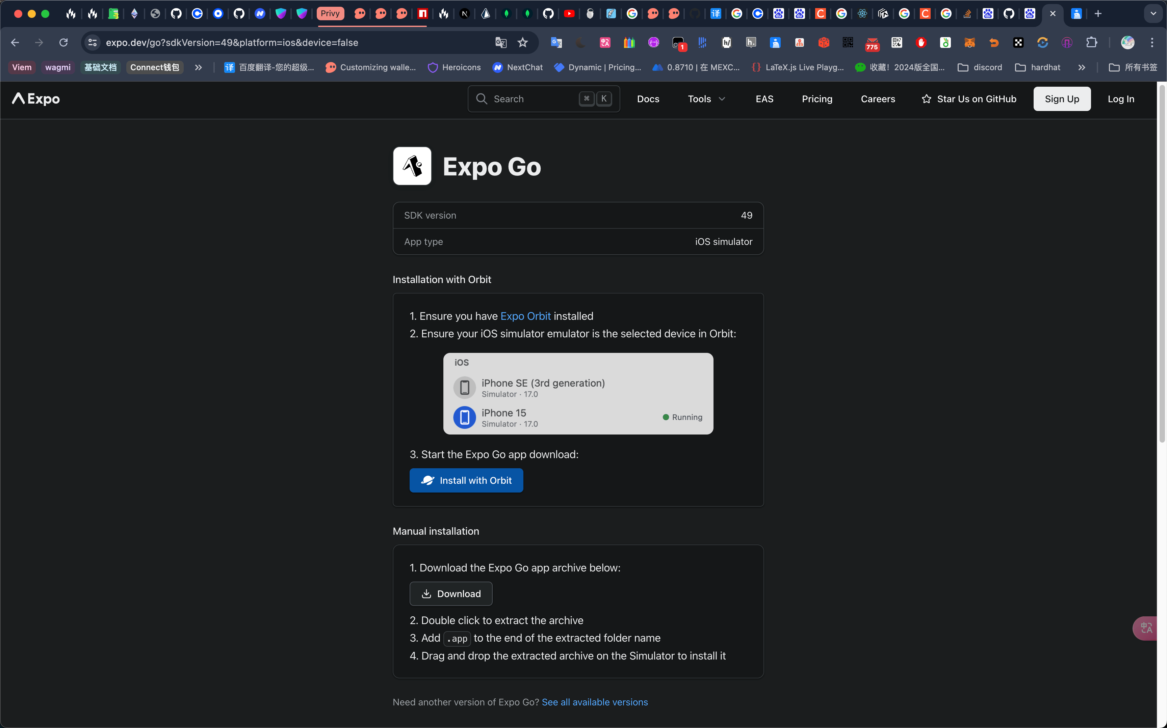This screenshot has height=728, width=1167.
Task: Click the star icon beside Star Us on GitHub
Action: [926, 99]
